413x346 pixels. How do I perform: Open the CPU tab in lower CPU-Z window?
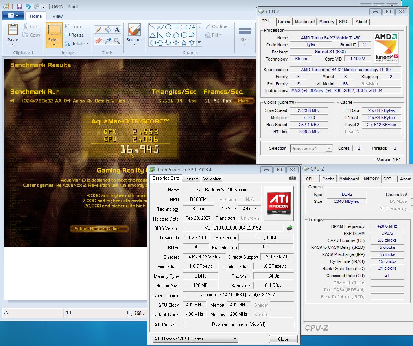pos(310,179)
